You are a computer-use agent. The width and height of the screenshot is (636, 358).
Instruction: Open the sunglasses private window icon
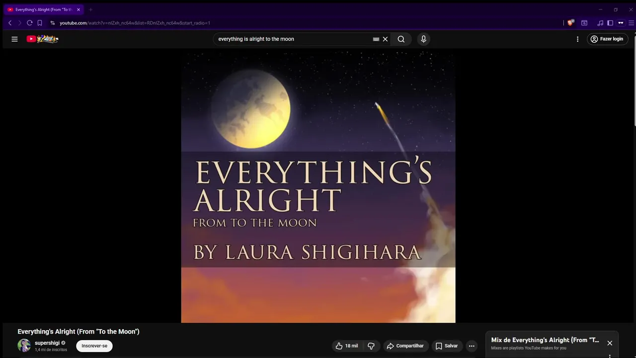coord(621,23)
